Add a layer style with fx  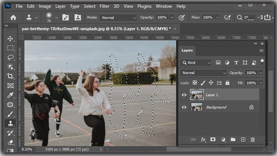[203, 139]
